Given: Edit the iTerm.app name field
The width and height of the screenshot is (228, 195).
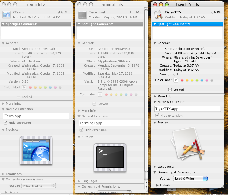Looking at the screenshot, I should click(36, 116).
